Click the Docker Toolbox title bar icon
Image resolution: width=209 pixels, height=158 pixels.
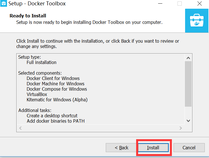[4, 4]
